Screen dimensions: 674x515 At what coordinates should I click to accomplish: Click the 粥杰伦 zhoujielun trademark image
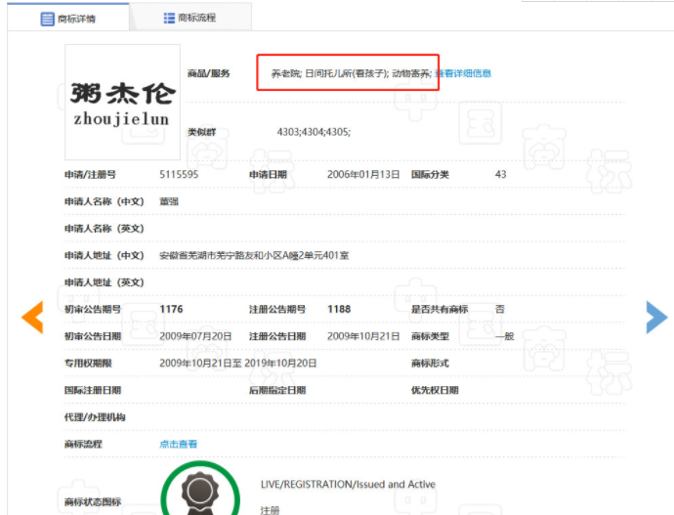point(122,103)
